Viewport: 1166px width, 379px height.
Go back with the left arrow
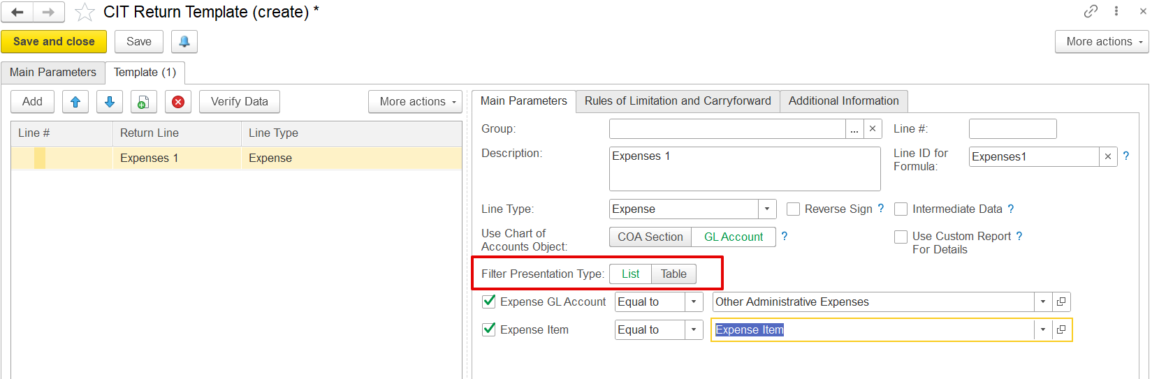pos(17,12)
